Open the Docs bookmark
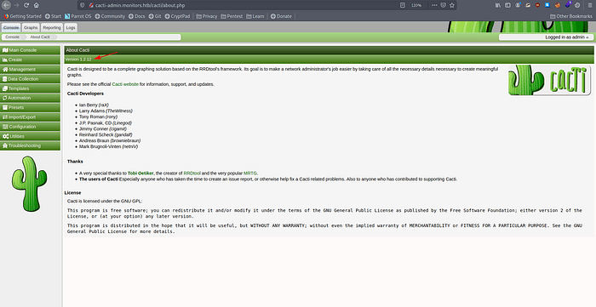This screenshot has width=596, height=307. [x=137, y=16]
